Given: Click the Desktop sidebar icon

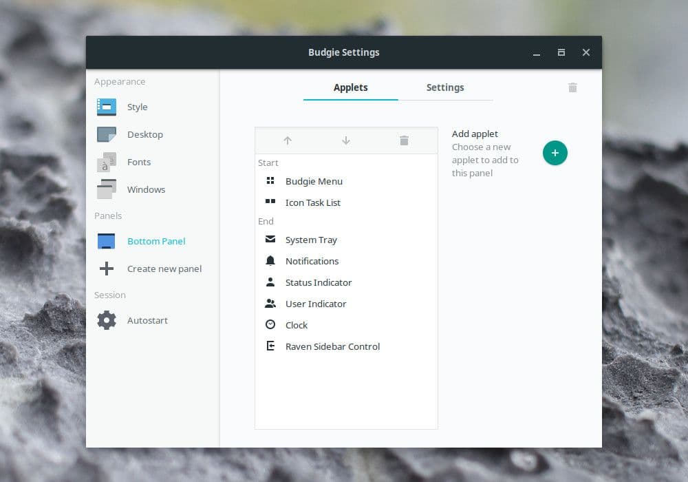Looking at the screenshot, I should [107, 134].
